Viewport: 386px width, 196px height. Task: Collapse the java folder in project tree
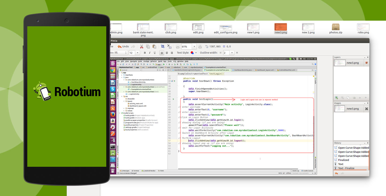(122, 77)
